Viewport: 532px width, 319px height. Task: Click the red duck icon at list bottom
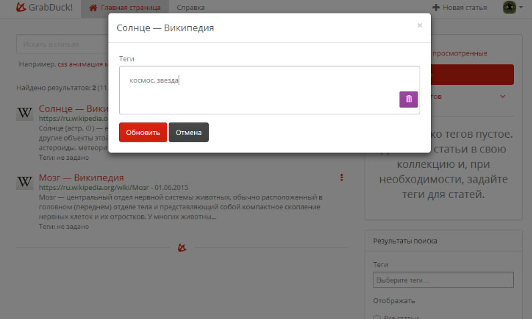[182, 248]
